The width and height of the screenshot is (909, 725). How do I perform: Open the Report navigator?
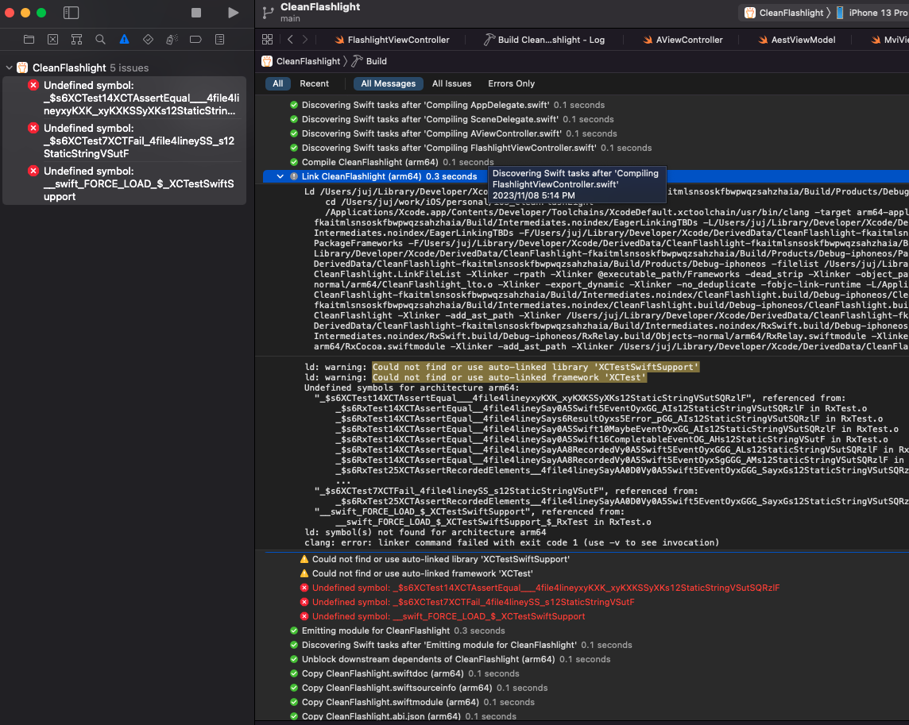point(219,40)
